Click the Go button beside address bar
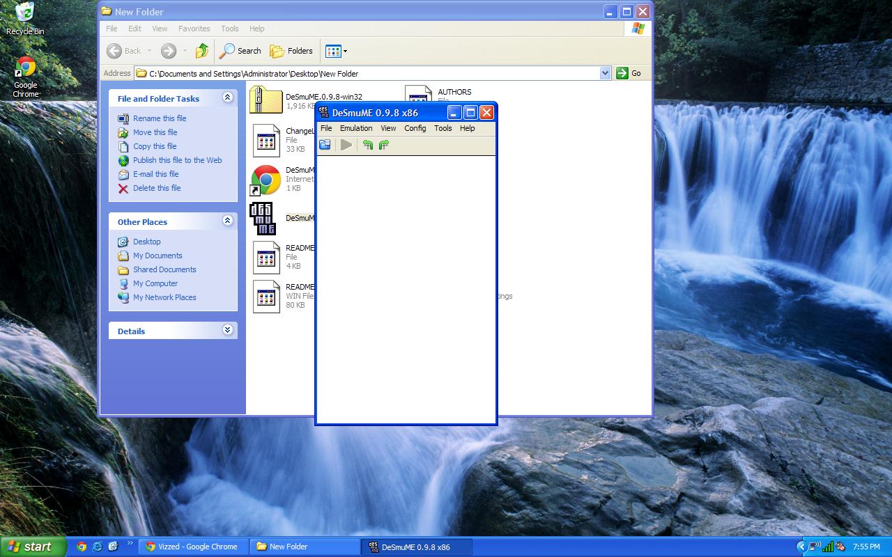This screenshot has width=892, height=557. 629,73
